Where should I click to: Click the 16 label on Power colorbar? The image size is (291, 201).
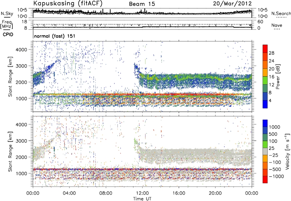click(271, 77)
